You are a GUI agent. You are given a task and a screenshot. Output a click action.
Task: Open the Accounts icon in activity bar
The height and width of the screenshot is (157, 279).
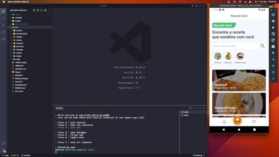[x=3, y=143]
